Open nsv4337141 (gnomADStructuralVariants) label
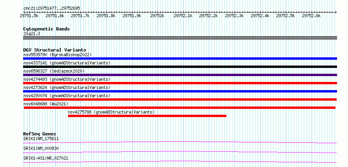This screenshot has height=167, width=348. [x=67, y=63]
